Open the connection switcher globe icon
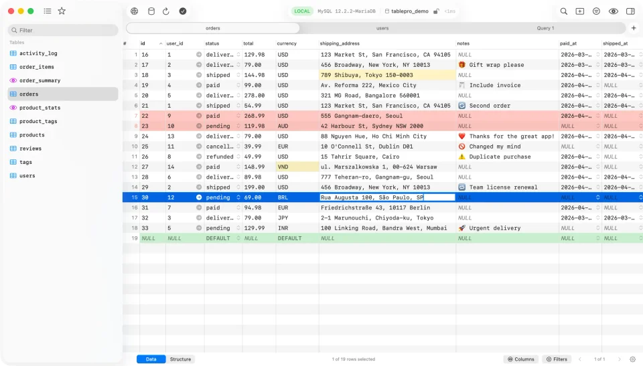Screen dimensions: 643x366 pyautogui.click(x=134, y=11)
